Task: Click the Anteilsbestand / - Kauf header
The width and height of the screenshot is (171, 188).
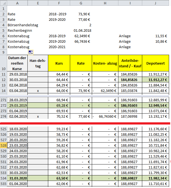Action: click(130, 63)
